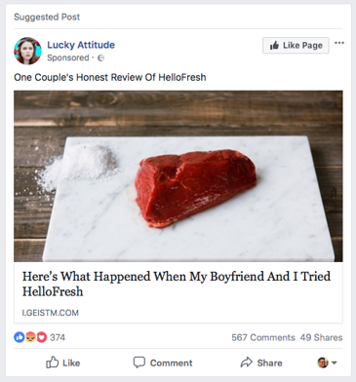Click the Comment speech bubble button
Screen dimensions: 356x382
(163, 363)
